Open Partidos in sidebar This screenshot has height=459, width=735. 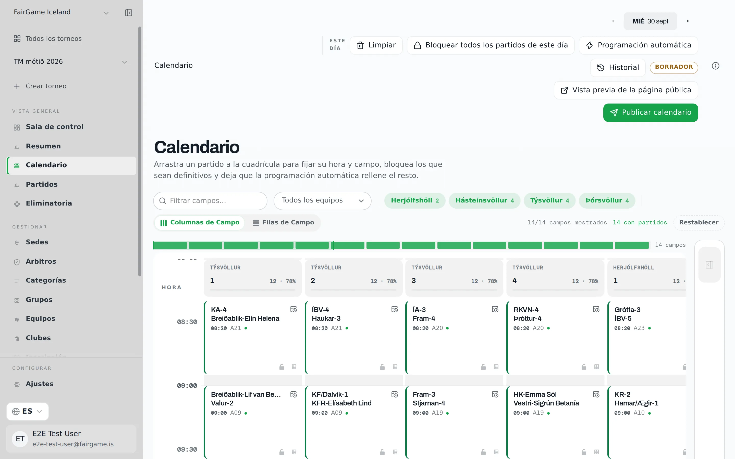[71, 184]
